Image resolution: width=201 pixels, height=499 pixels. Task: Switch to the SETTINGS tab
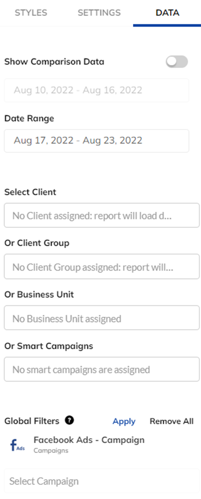pos(99,13)
